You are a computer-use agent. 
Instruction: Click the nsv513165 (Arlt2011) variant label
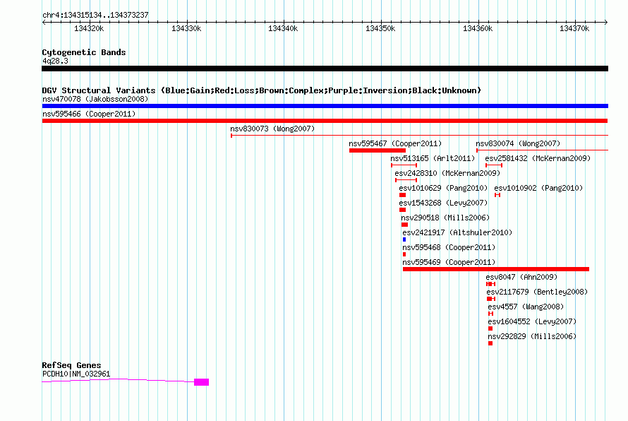433,158
